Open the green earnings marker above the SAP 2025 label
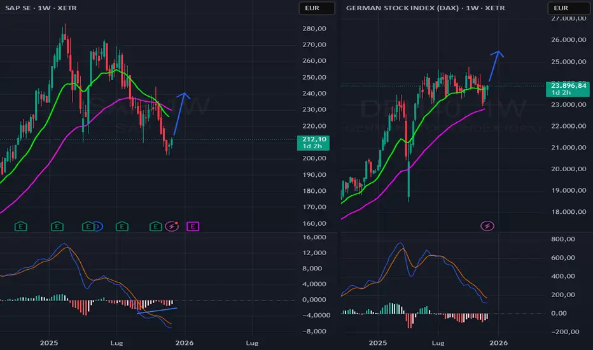The height and width of the screenshot is (350, 593). (x=57, y=227)
